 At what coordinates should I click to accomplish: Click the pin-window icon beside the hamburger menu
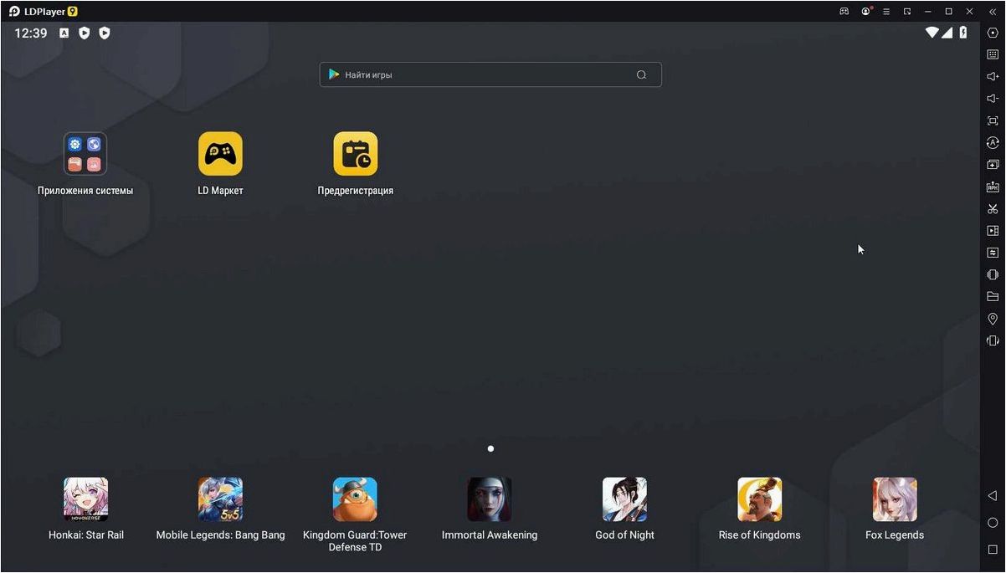pyautogui.click(x=907, y=12)
